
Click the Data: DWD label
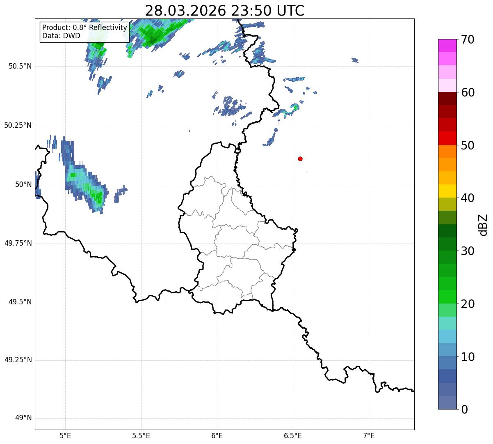(61, 36)
